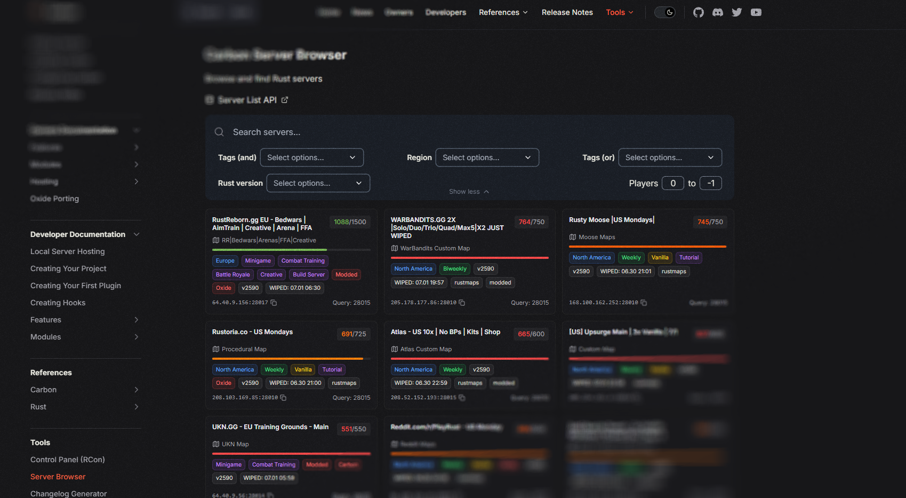Open Oxide Porting page
Image resolution: width=906 pixels, height=498 pixels.
(54, 199)
